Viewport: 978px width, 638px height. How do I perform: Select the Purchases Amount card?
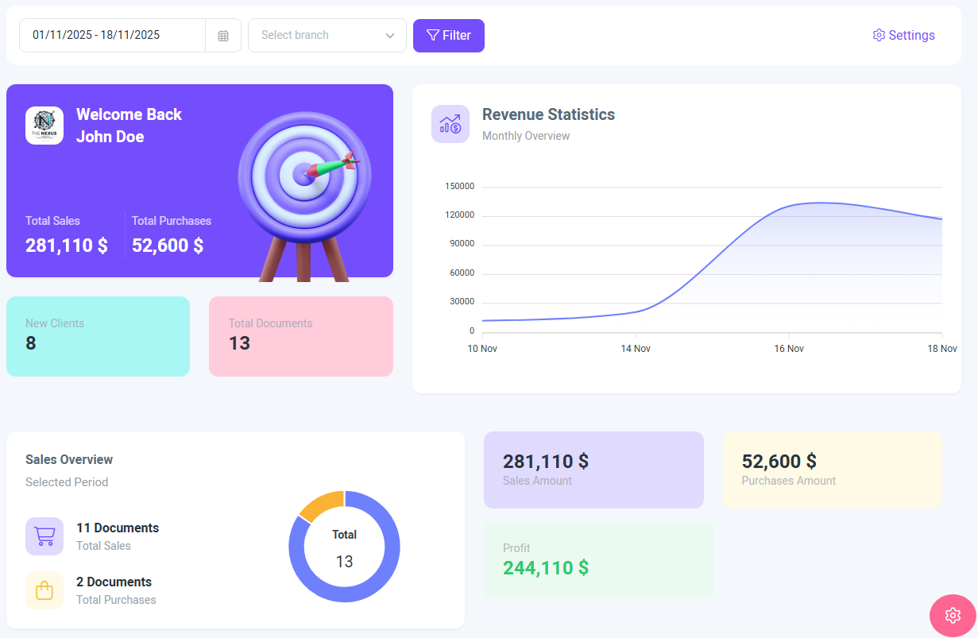[832, 470]
